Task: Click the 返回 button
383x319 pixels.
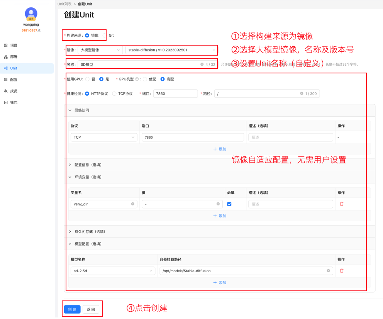Action: [x=91, y=308]
